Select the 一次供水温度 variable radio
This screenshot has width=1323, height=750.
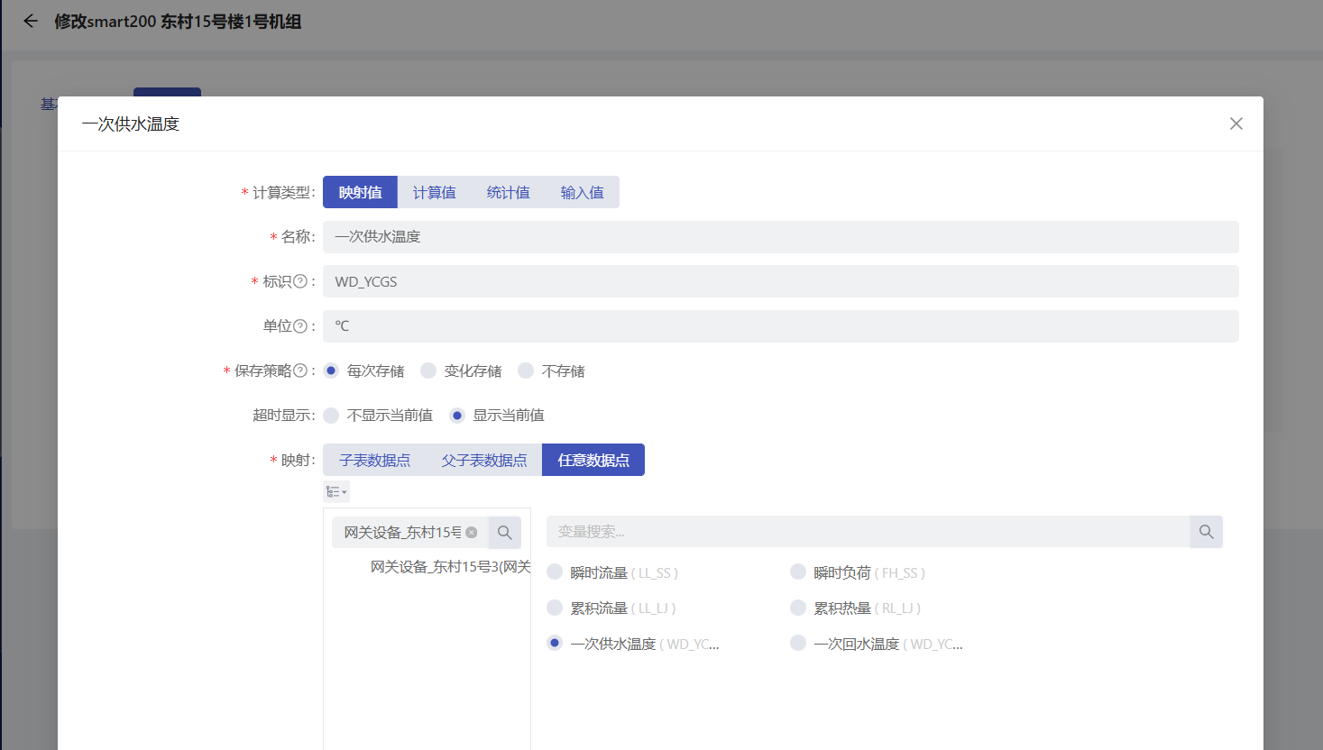tap(555, 643)
